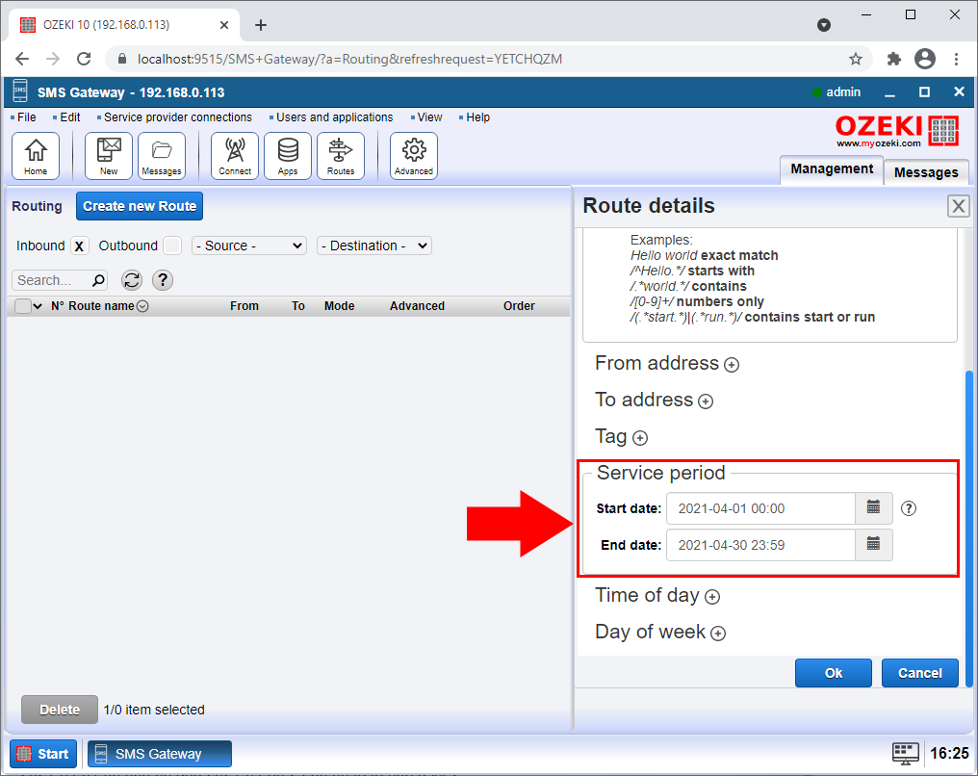This screenshot has width=978, height=776.
Task: Click the Service period help icon
Action: (909, 508)
